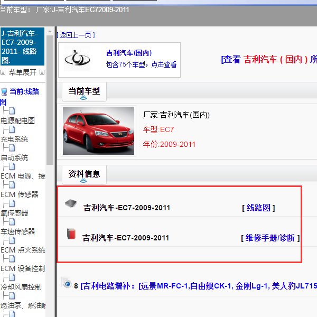Click the 厂家:吉利汽车(国内) text
The width and height of the screenshot is (317, 317).
pyautogui.click(x=176, y=115)
